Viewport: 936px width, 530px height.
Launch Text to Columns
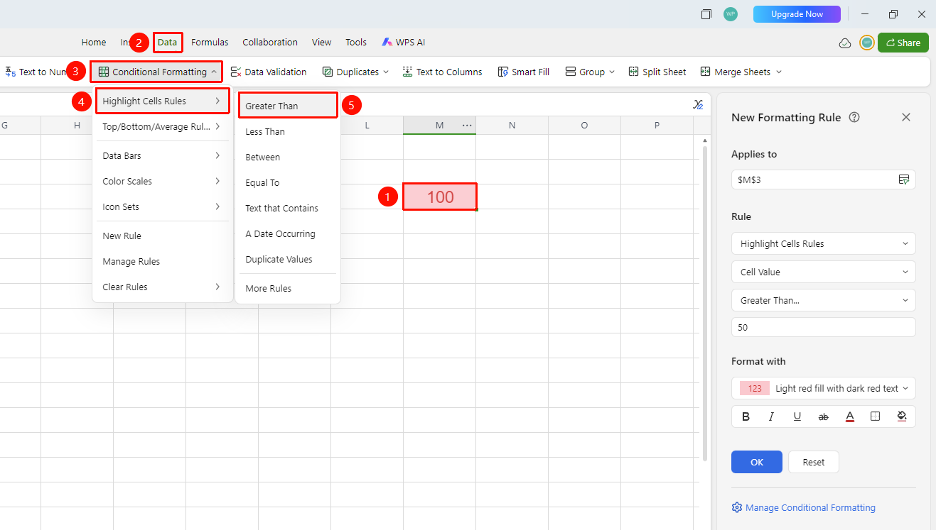tap(442, 72)
